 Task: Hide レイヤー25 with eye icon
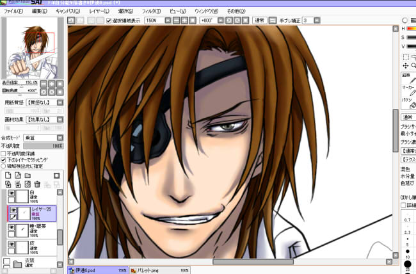point(13,210)
